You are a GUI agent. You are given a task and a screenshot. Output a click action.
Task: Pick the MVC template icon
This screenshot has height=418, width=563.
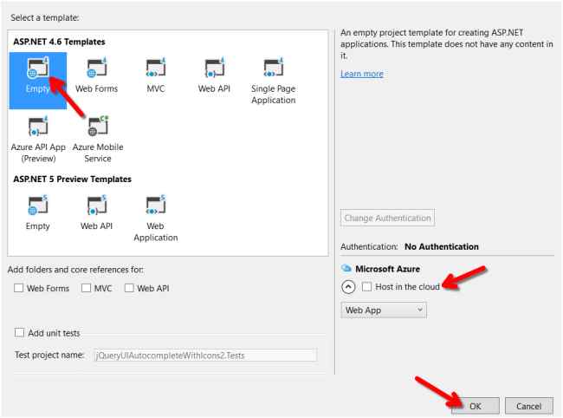pos(155,68)
